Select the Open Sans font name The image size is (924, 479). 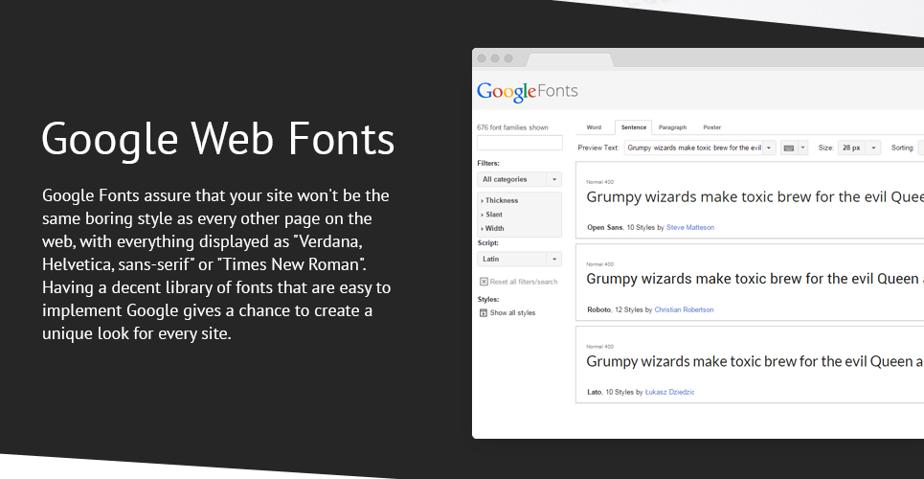(x=604, y=227)
